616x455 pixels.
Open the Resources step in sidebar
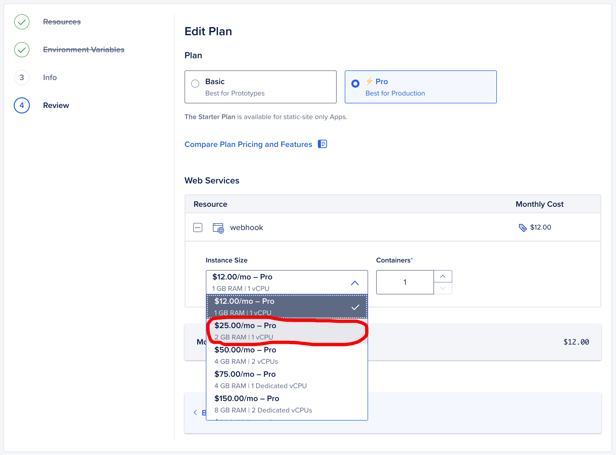click(62, 22)
